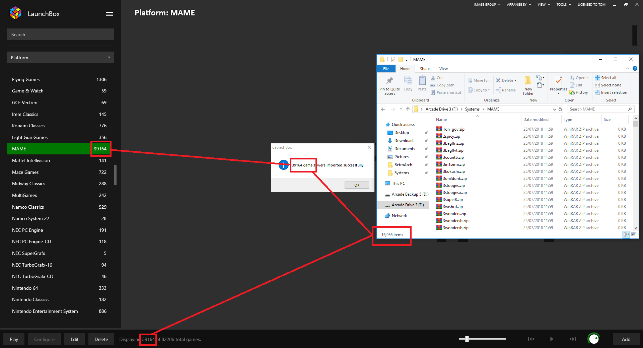The width and height of the screenshot is (643, 348).
Task: Click Cut in the Clipboard group
Action: click(437, 78)
